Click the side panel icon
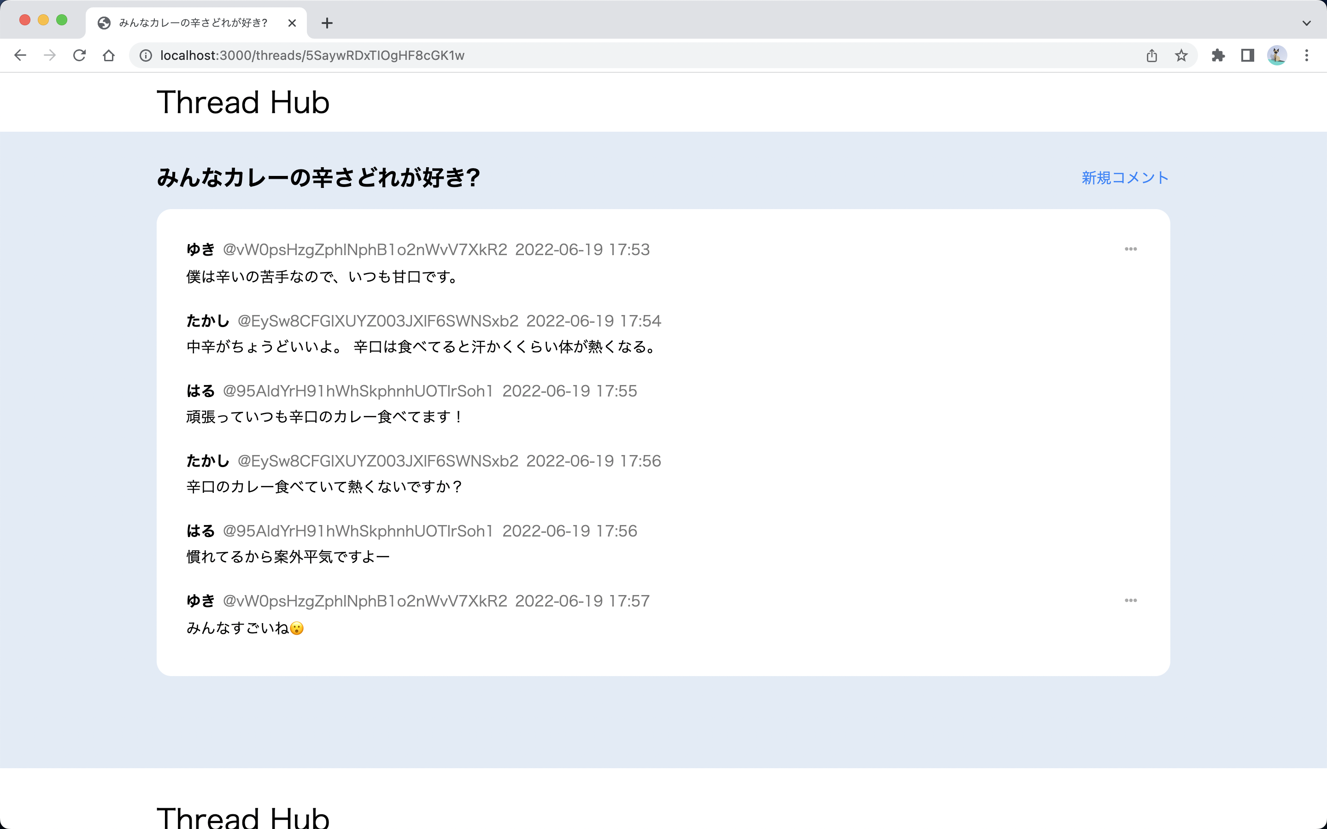 (x=1247, y=55)
